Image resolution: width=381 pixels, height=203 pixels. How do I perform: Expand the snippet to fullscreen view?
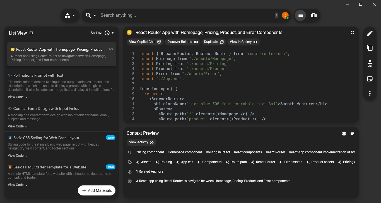(x=352, y=33)
